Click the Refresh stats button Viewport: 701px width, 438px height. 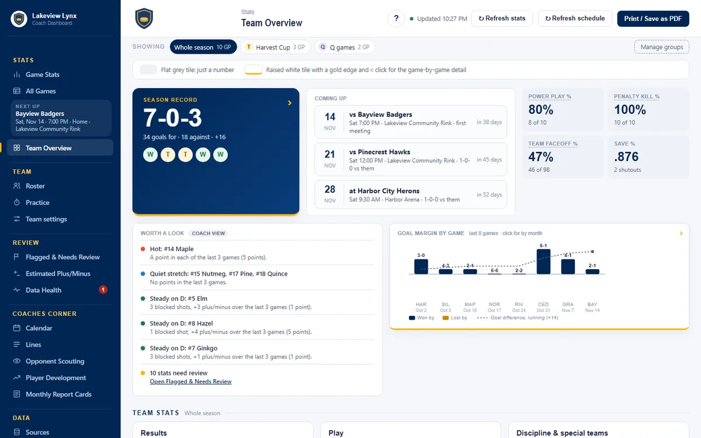tap(502, 19)
